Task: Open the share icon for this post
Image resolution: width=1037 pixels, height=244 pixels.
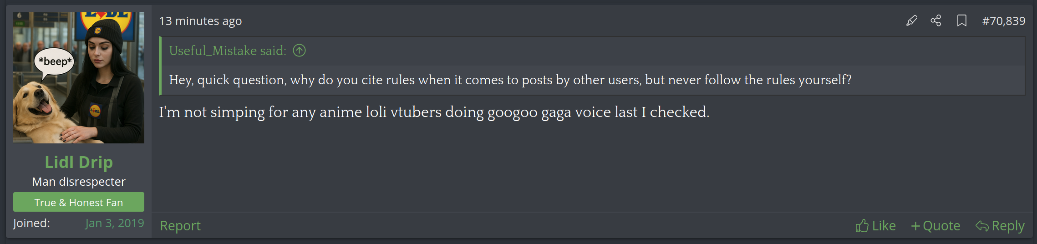Action: pyautogui.click(x=936, y=20)
